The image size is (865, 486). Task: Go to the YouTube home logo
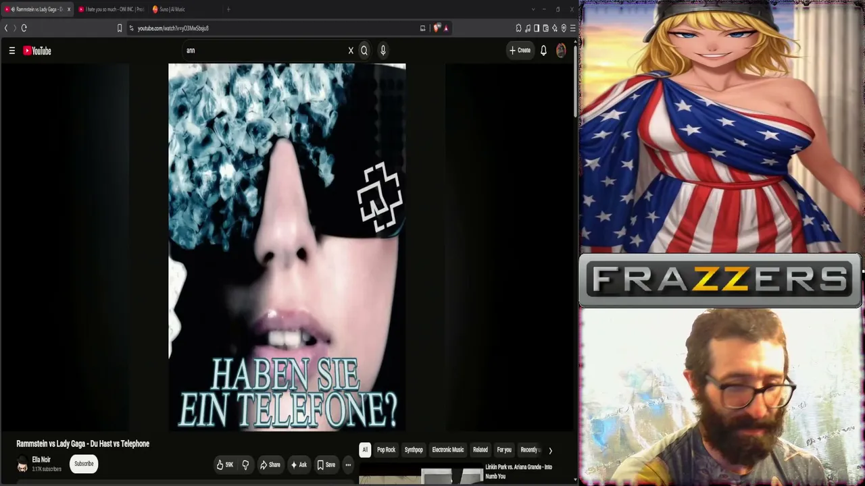[x=37, y=51]
